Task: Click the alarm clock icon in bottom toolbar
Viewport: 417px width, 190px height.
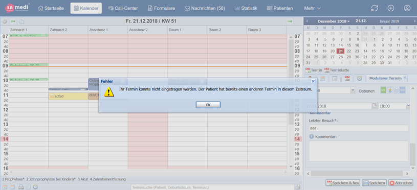Action: pyautogui.click(x=35, y=187)
